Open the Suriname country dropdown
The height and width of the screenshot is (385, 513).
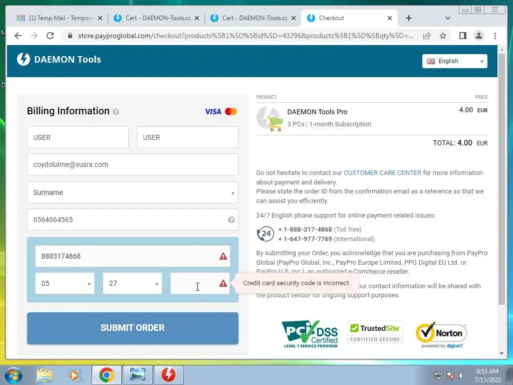(132, 192)
